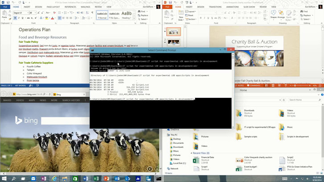The width and height of the screenshot is (324, 182).
Task: Click Undo in the PowerPoint quick access toolbar
Action: pos(176,2)
